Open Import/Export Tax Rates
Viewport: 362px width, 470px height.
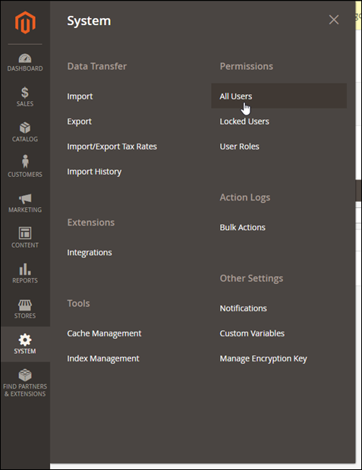click(112, 147)
